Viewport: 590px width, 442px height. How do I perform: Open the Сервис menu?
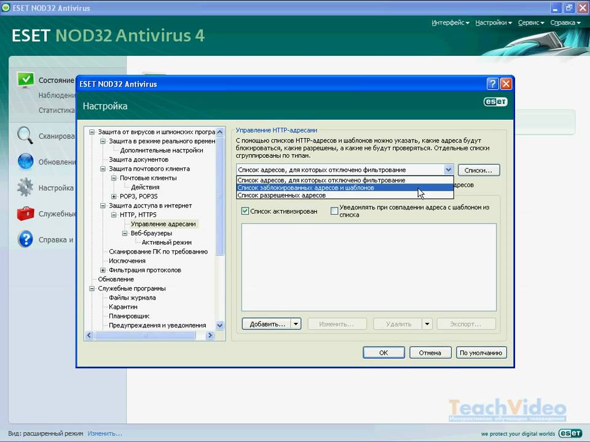(531, 23)
